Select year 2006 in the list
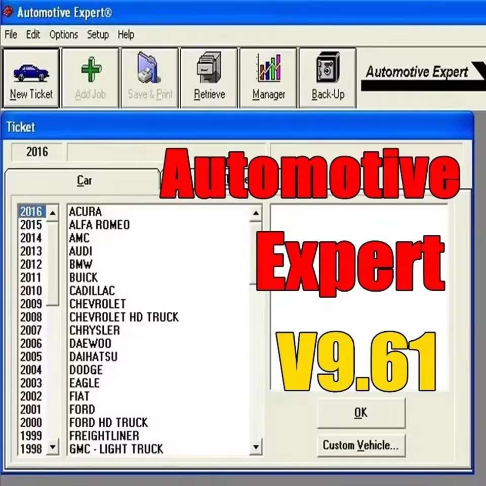This screenshot has height=486, width=486. (31, 343)
